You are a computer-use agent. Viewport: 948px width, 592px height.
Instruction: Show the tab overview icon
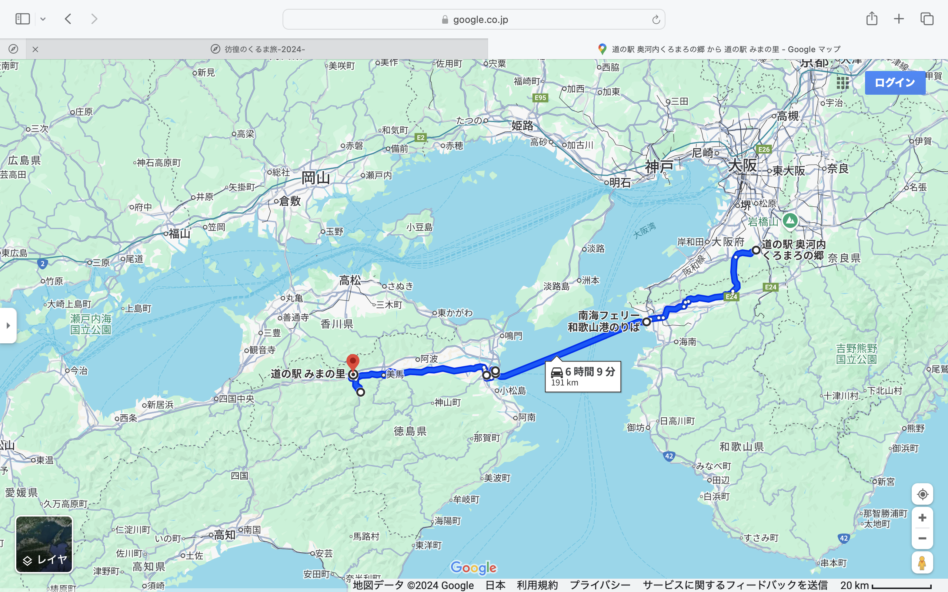(927, 19)
